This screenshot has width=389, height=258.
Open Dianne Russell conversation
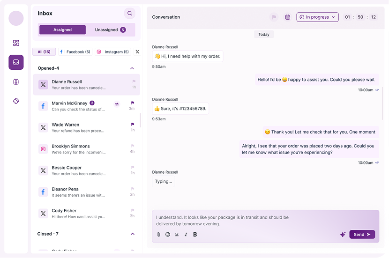tap(87, 84)
